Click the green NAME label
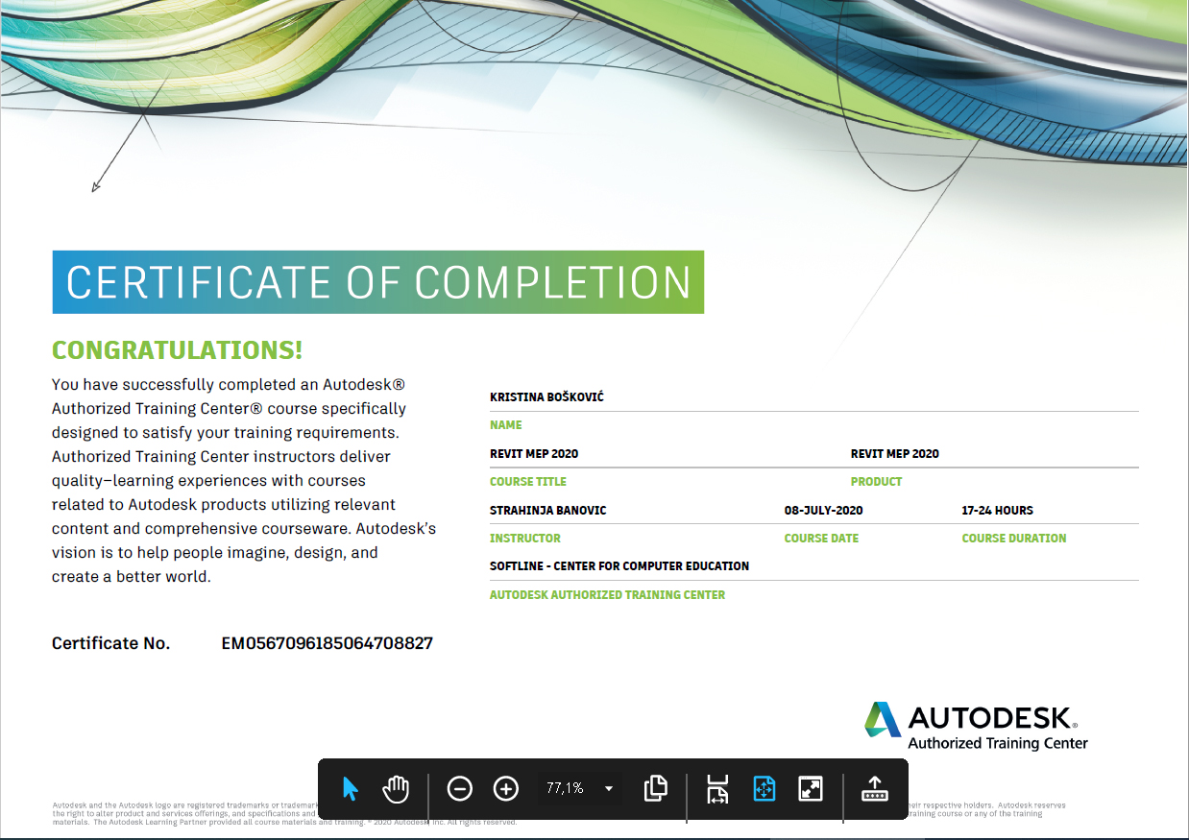Screen dimensions: 1189x840 pos(506,425)
